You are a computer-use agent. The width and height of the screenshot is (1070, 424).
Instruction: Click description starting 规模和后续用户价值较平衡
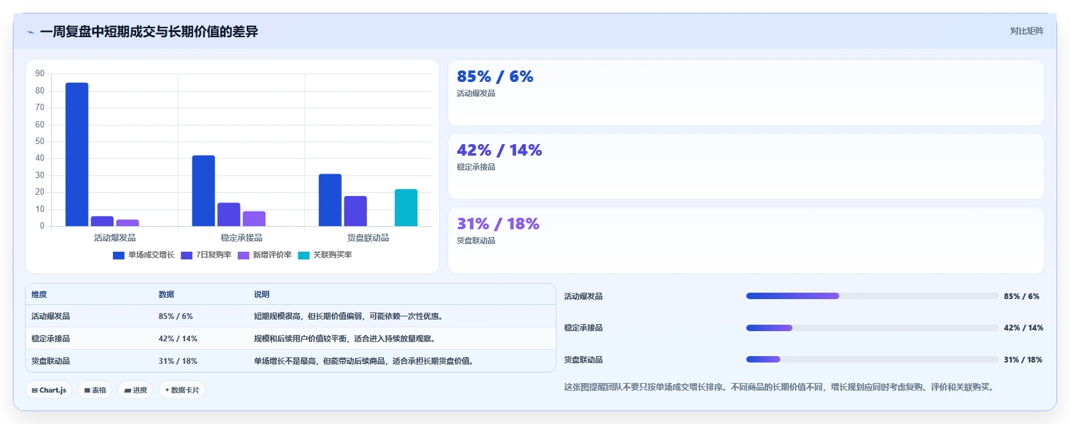[x=346, y=339]
